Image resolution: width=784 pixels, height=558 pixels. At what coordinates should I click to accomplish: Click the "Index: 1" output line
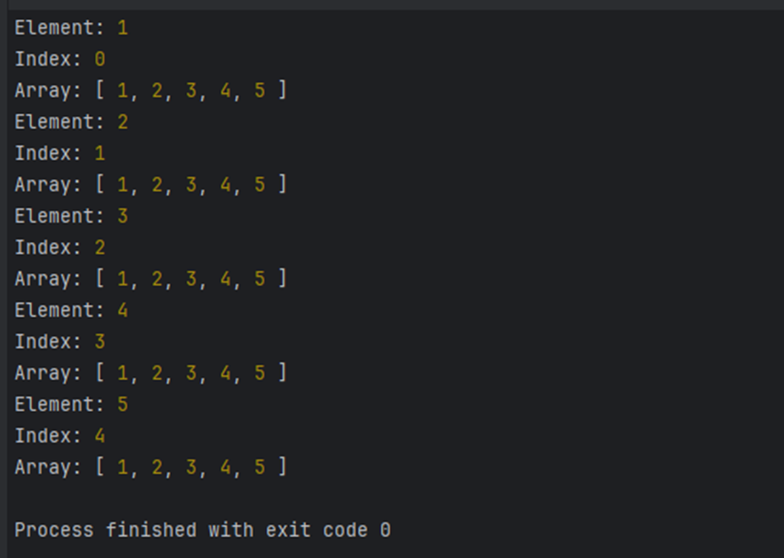click(x=59, y=153)
